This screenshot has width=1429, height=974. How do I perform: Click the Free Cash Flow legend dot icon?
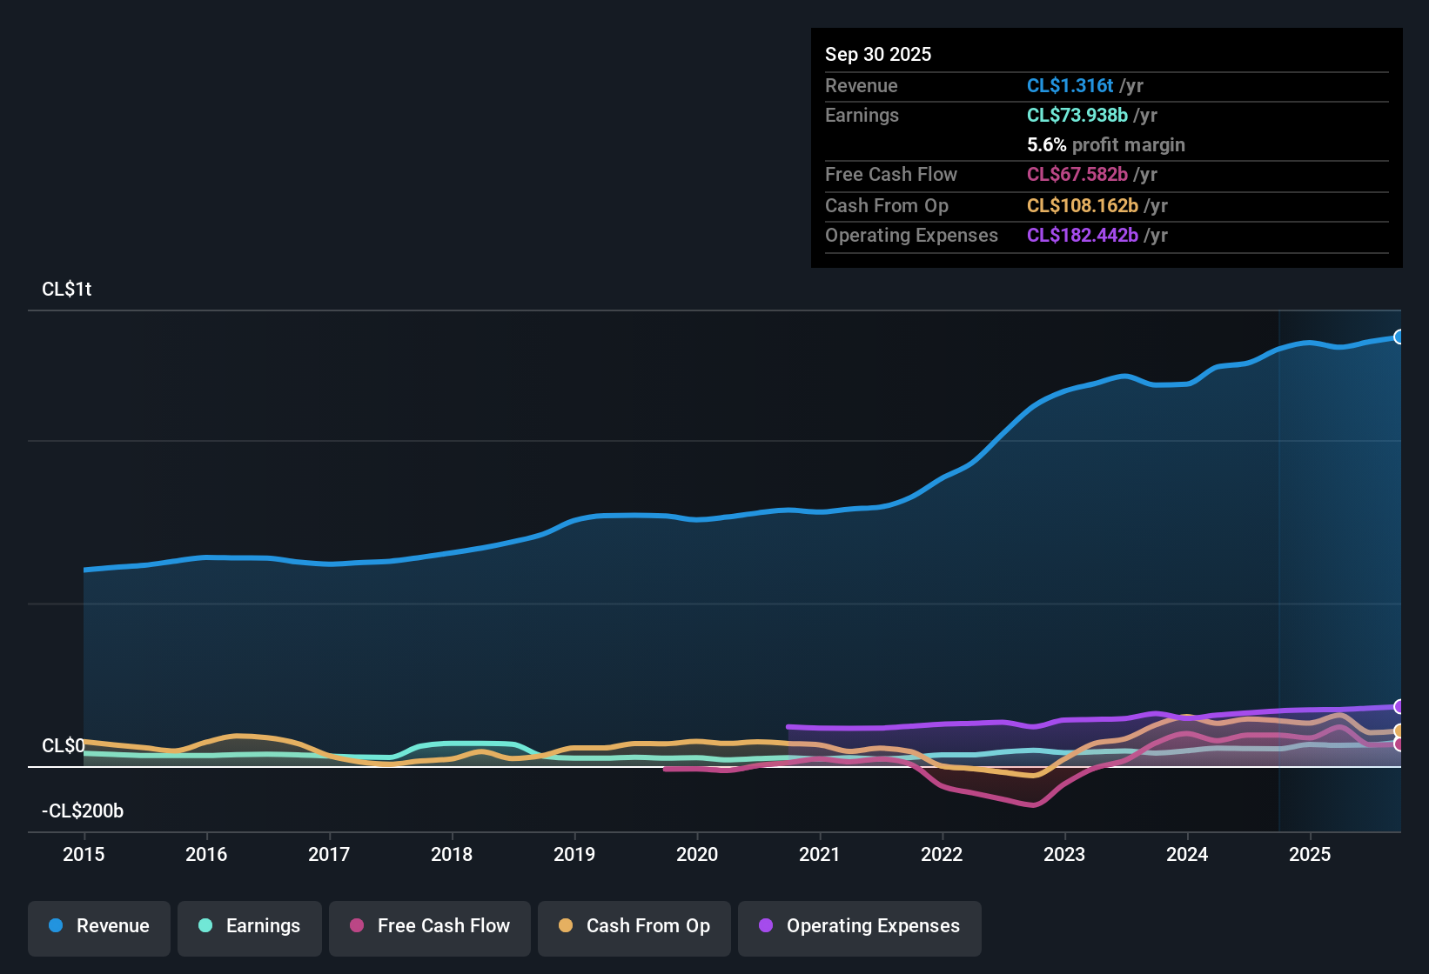[x=356, y=926]
